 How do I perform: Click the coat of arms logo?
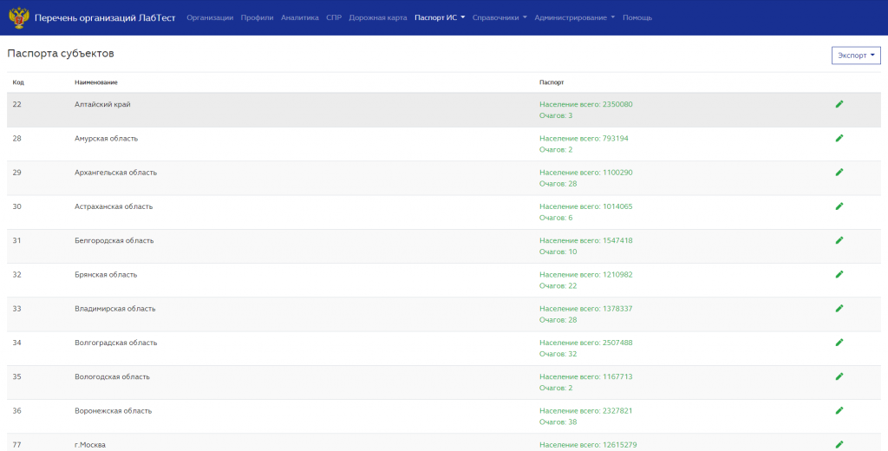click(x=19, y=17)
